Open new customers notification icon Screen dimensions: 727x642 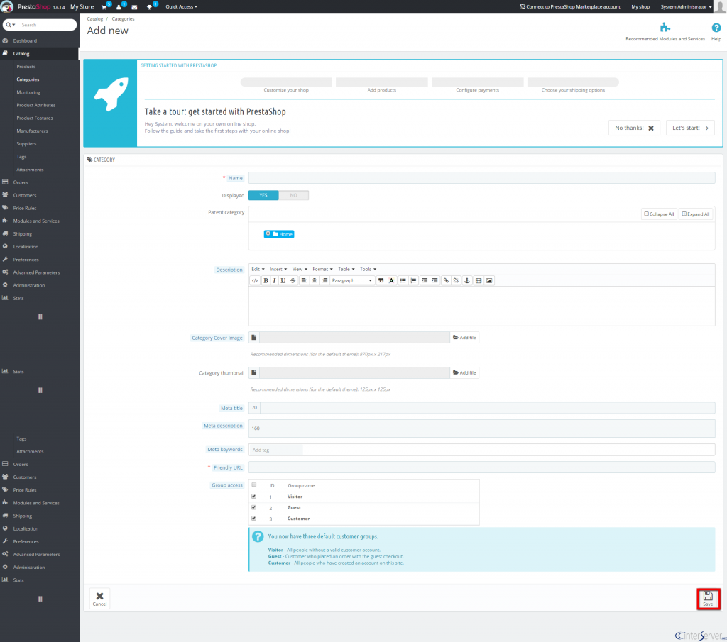click(119, 7)
